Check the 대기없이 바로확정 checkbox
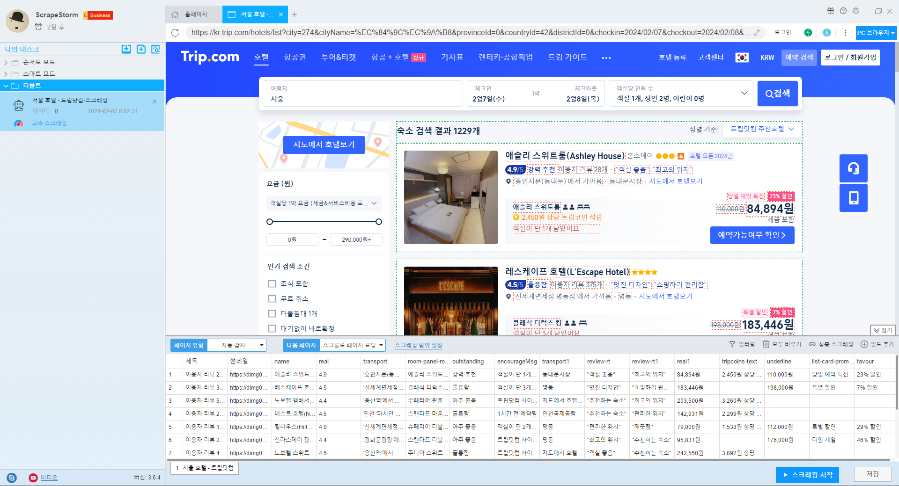This screenshot has height=486, width=899. coord(272,329)
